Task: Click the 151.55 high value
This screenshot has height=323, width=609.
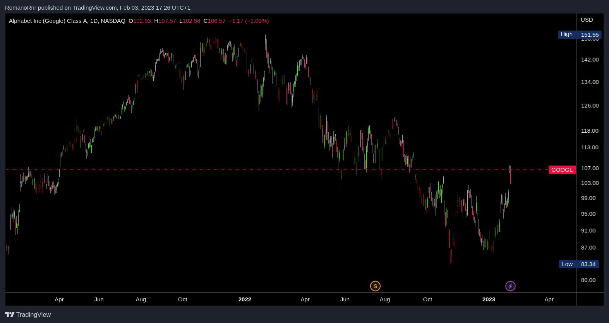Action: [x=590, y=34]
